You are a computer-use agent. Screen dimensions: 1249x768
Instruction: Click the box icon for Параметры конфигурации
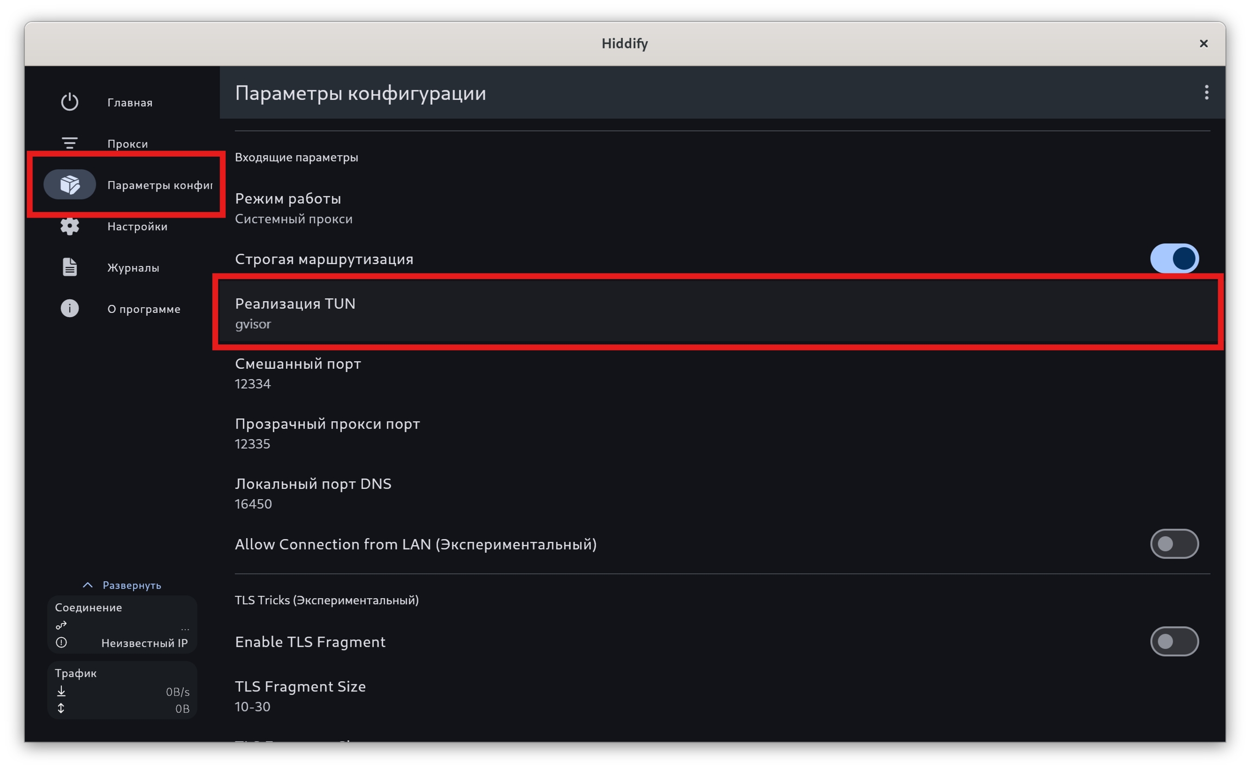click(69, 184)
